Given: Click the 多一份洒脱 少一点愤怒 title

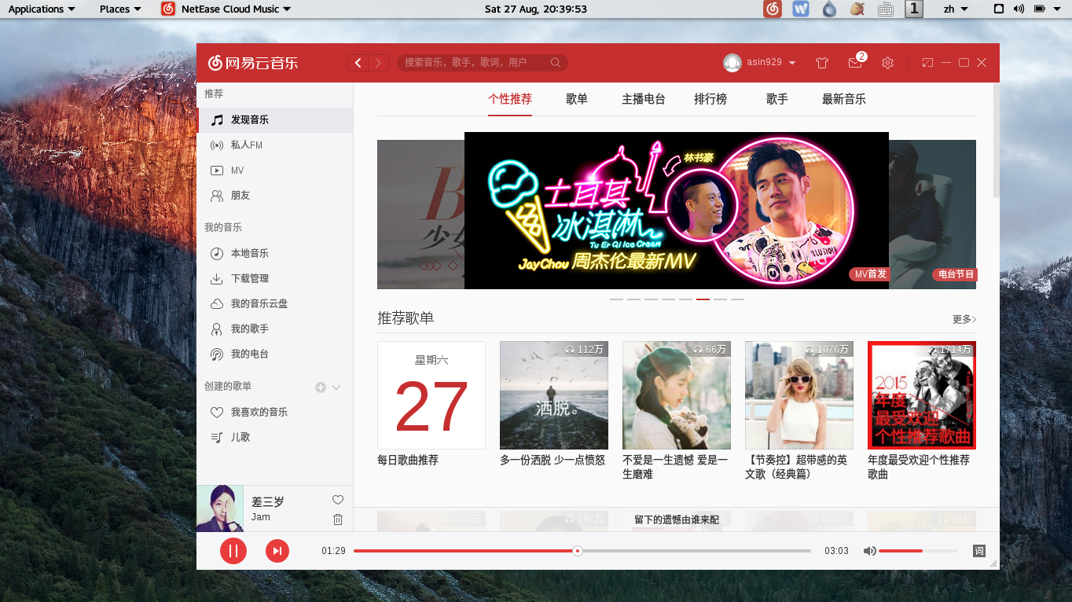Looking at the screenshot, I should pos(553,461).
